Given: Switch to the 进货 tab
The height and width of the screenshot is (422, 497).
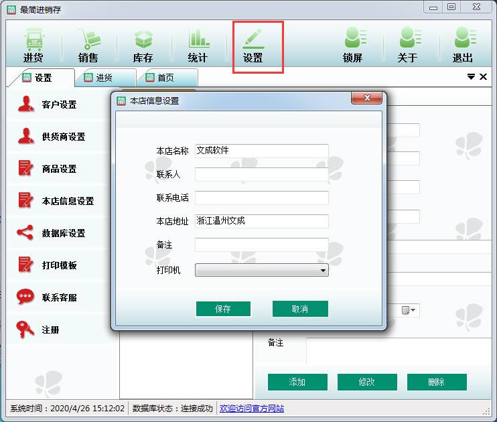Looking at the screenshot, I should (x=104, y=78).
